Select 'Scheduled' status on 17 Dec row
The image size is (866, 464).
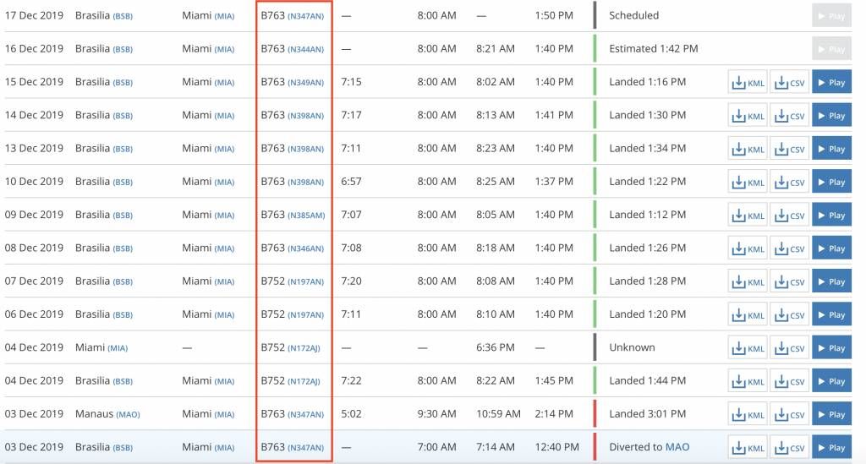(x=633, y=15)
